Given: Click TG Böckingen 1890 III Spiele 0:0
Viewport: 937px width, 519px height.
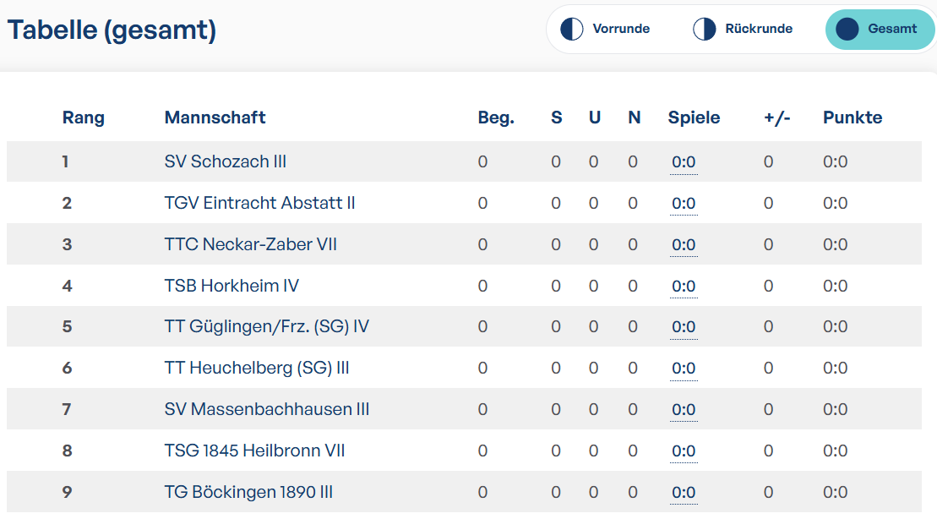Looking at the screenshot, I should coord(684,492).
